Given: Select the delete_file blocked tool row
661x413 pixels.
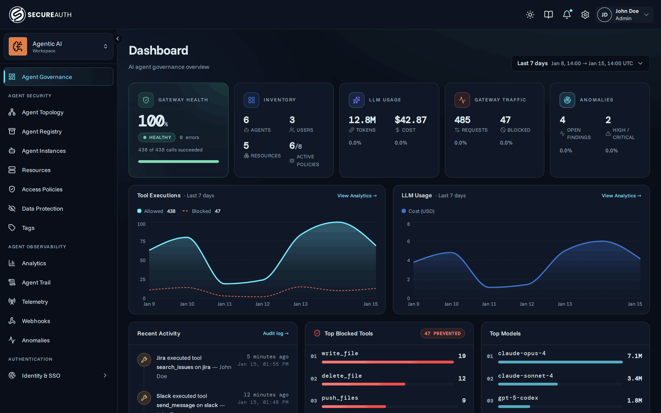Looking at the screenshot, I should point(389,379).
